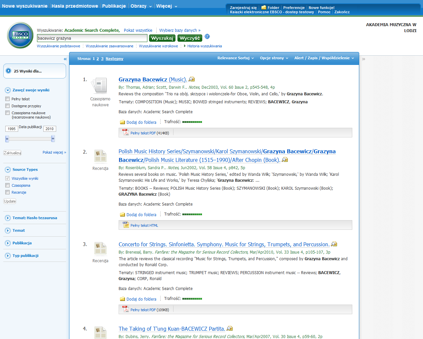
Task: Click the Wyszukaj button
Action: click(162, 38)
